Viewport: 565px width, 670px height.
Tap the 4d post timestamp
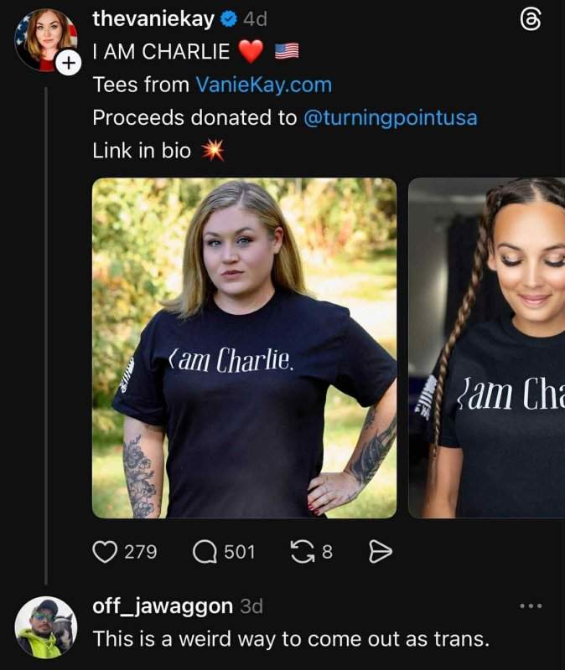(x=255, y=18)
